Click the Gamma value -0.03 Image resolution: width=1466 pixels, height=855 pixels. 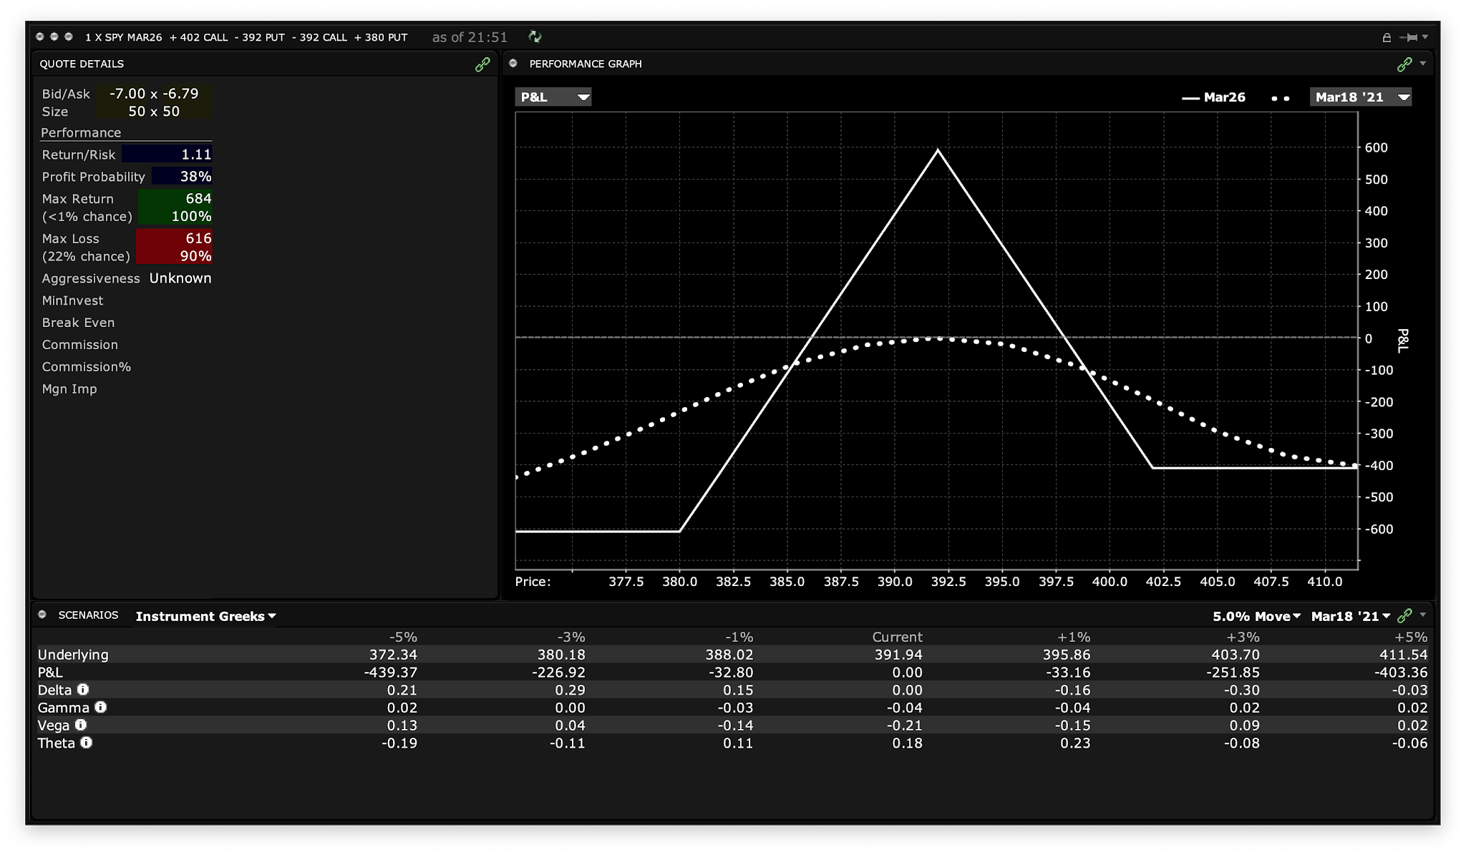click(x=735, y=708)
